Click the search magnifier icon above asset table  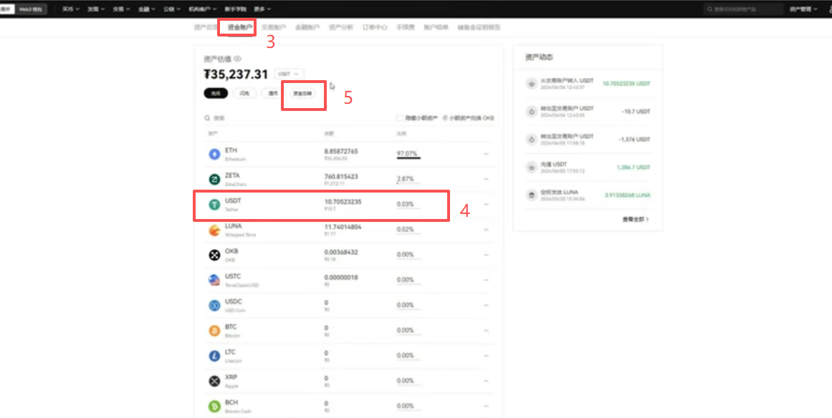click(x=208, y=118)
